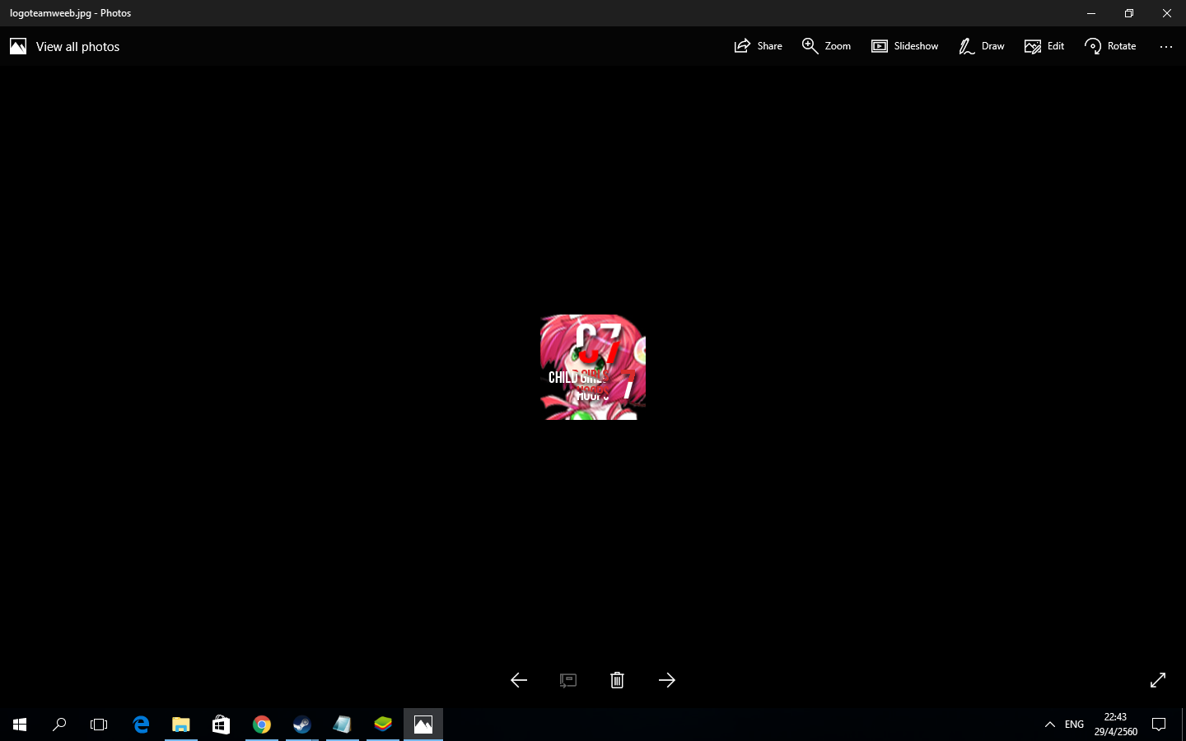Open the Action Center notifications
Viewport: 1186px width, 741px height.
pos(1159,725)
